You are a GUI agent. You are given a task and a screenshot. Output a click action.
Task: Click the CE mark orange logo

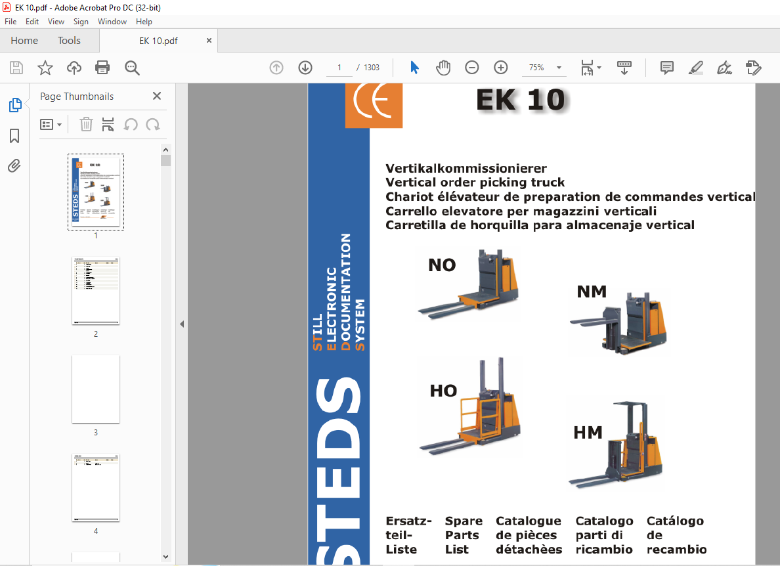[374, 106]
